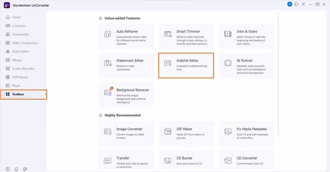Click the AI Portrait icon
The width and height of the screenshot is (330, 172).
tap(228, 63)
